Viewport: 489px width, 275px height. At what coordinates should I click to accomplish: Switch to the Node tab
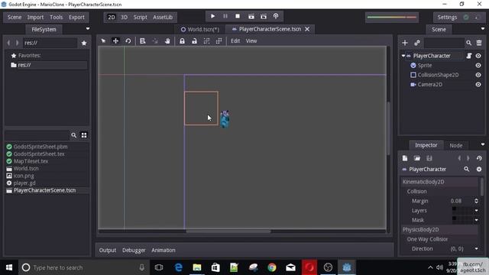(455, 145)
